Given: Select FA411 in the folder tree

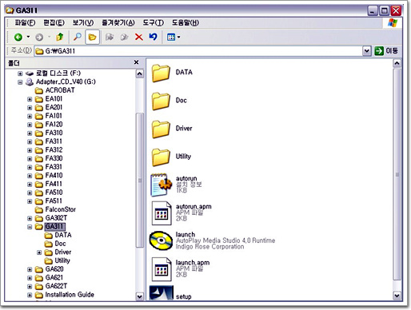Looking at the screenshot, I should (x=49, y=184).
